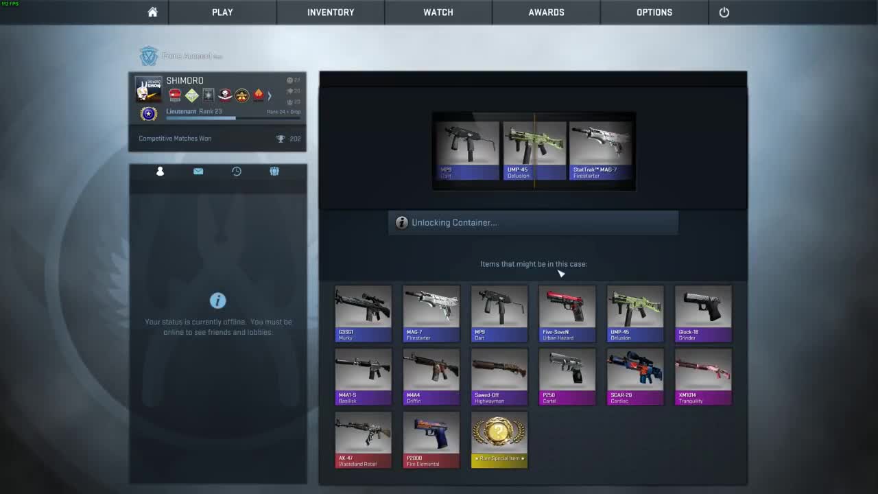Screen dimensions: 878x494
Task: Click 'Competitive Matches Won' text
Action: [175, 139]
